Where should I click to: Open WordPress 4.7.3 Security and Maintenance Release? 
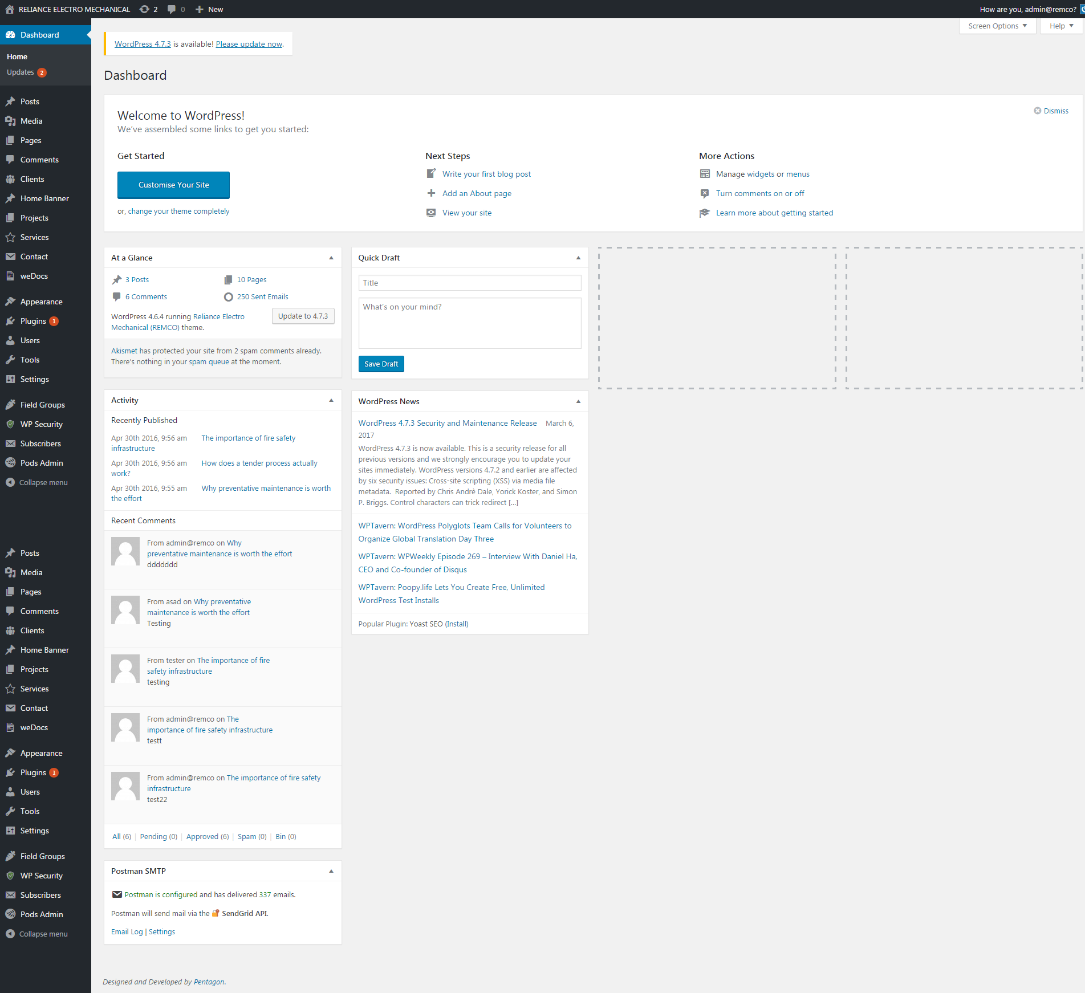[448, 423]
